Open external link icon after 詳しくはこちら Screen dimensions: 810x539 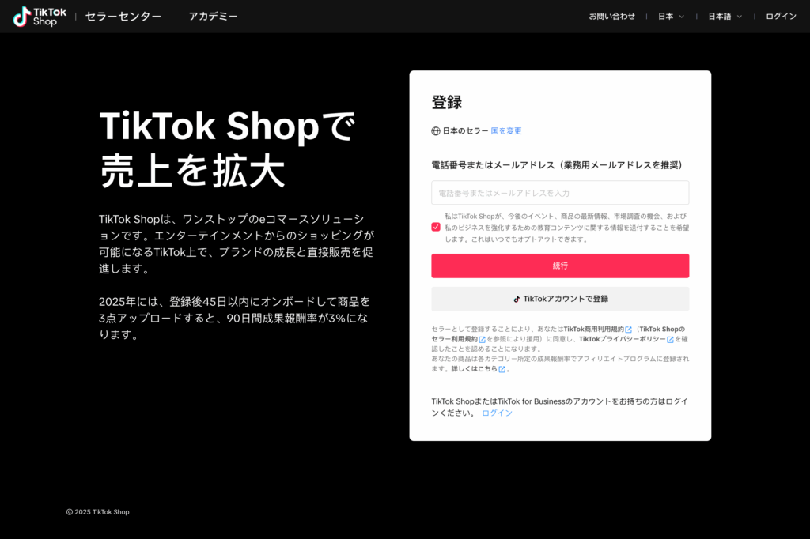[502, 369]
